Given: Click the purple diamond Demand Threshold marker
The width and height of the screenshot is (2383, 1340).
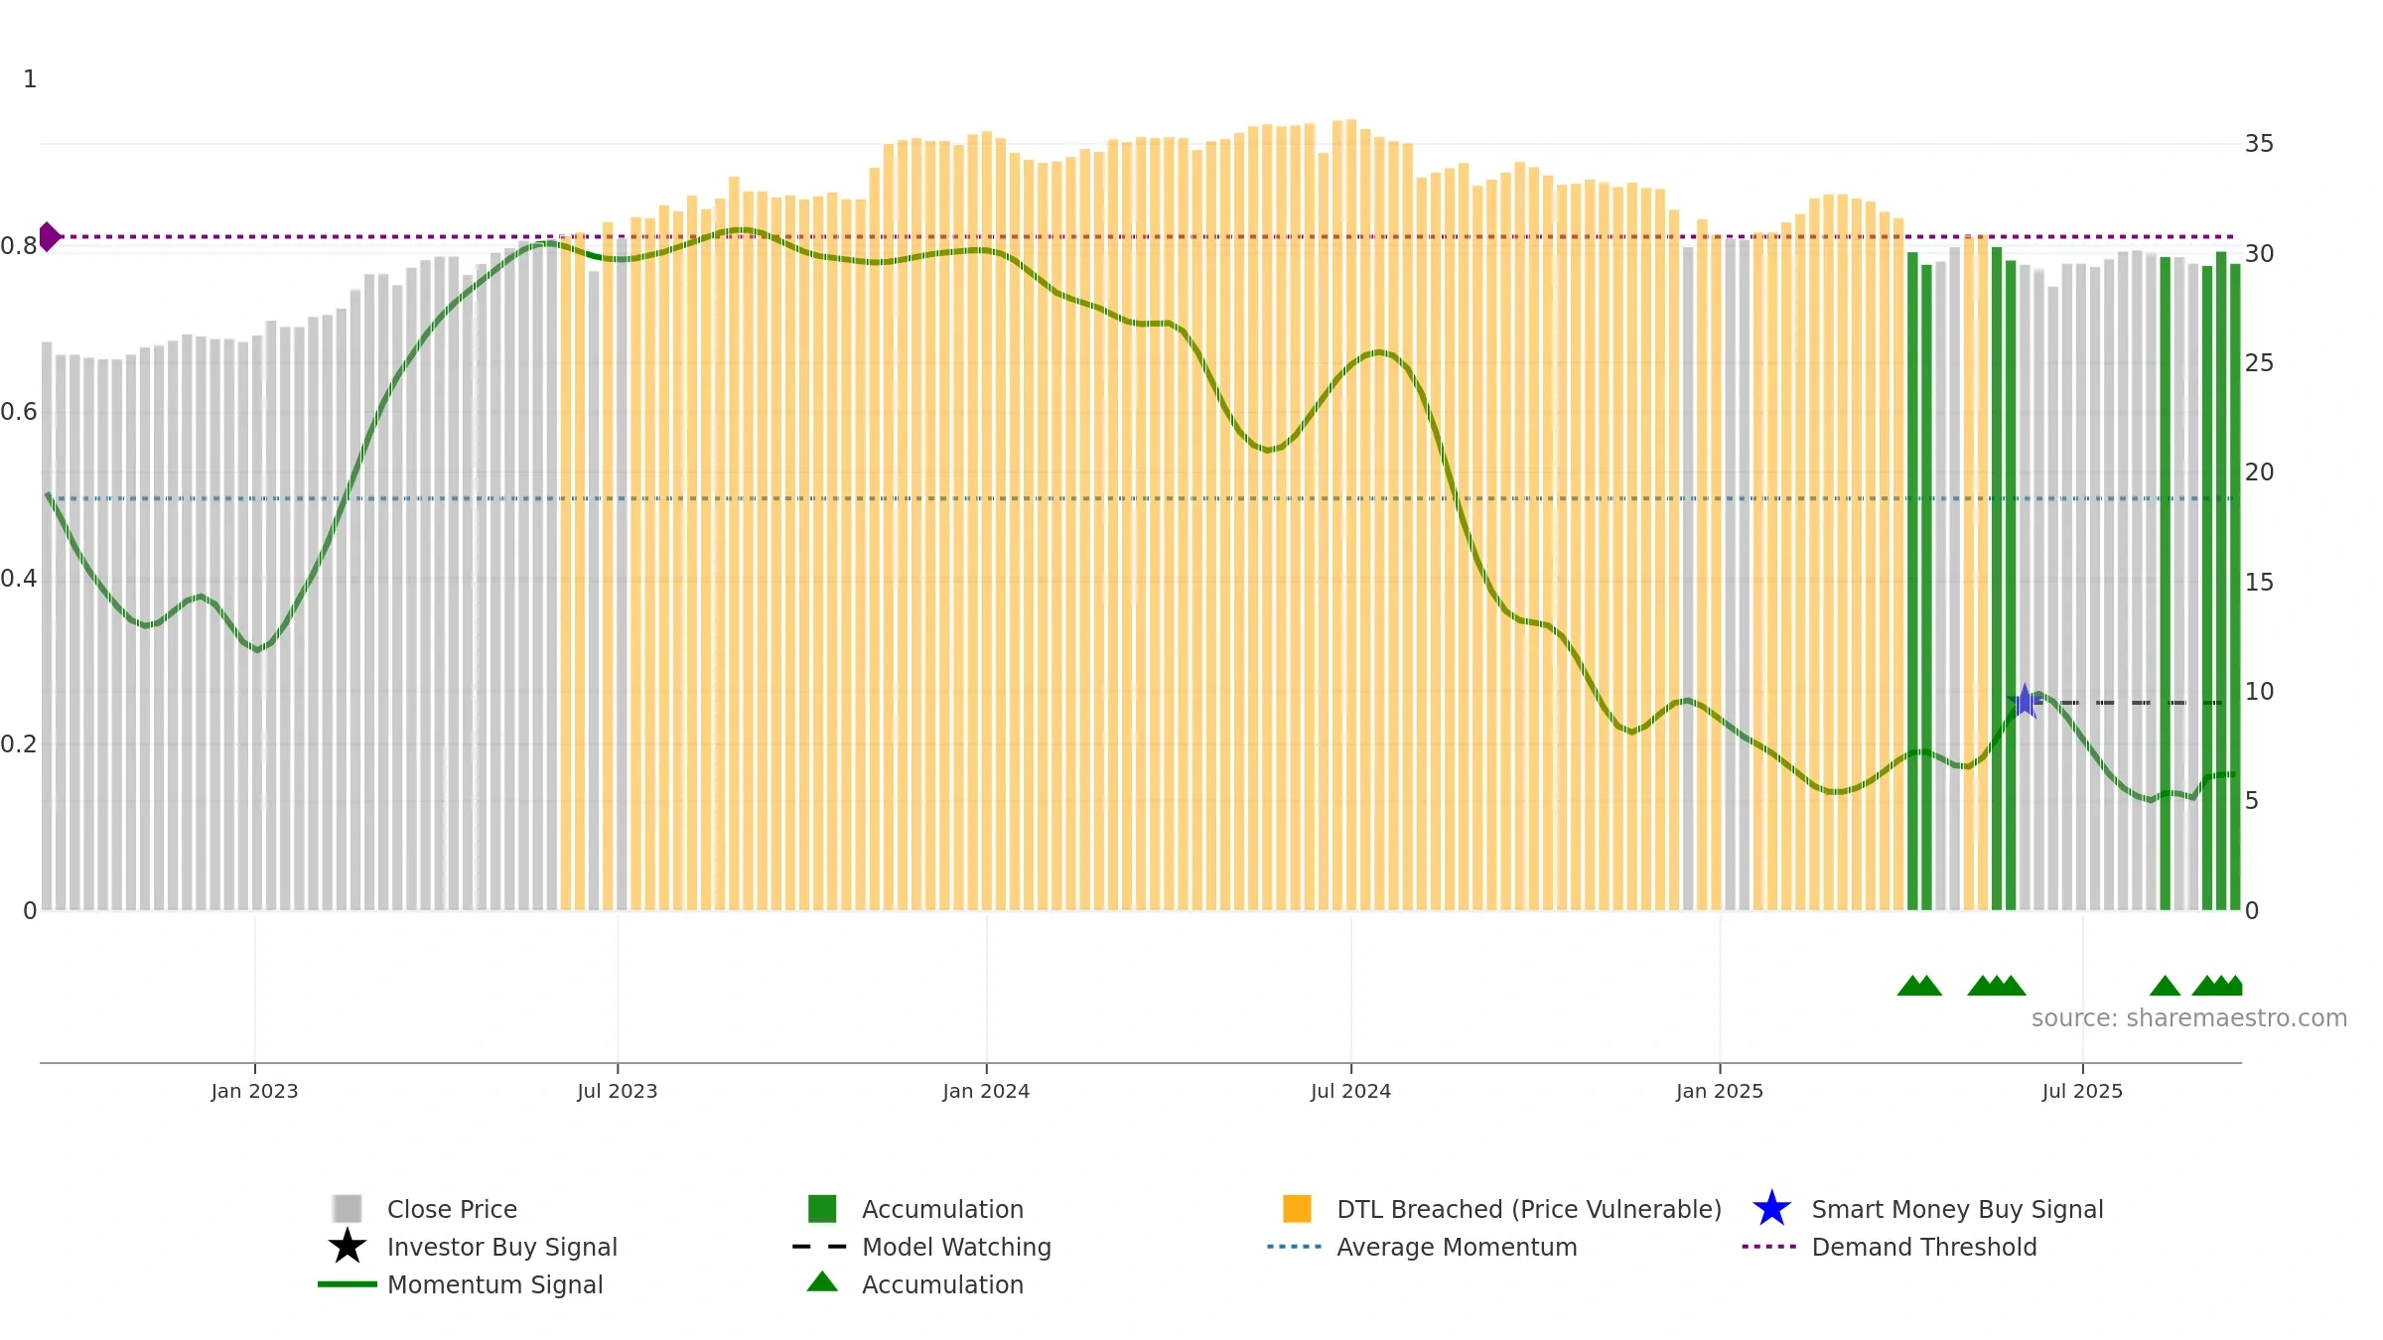Looking at the screenshot, I should [x=49, y=237].
